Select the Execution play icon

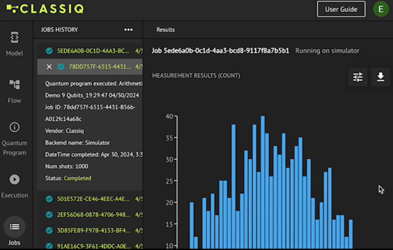coord(14,179)
